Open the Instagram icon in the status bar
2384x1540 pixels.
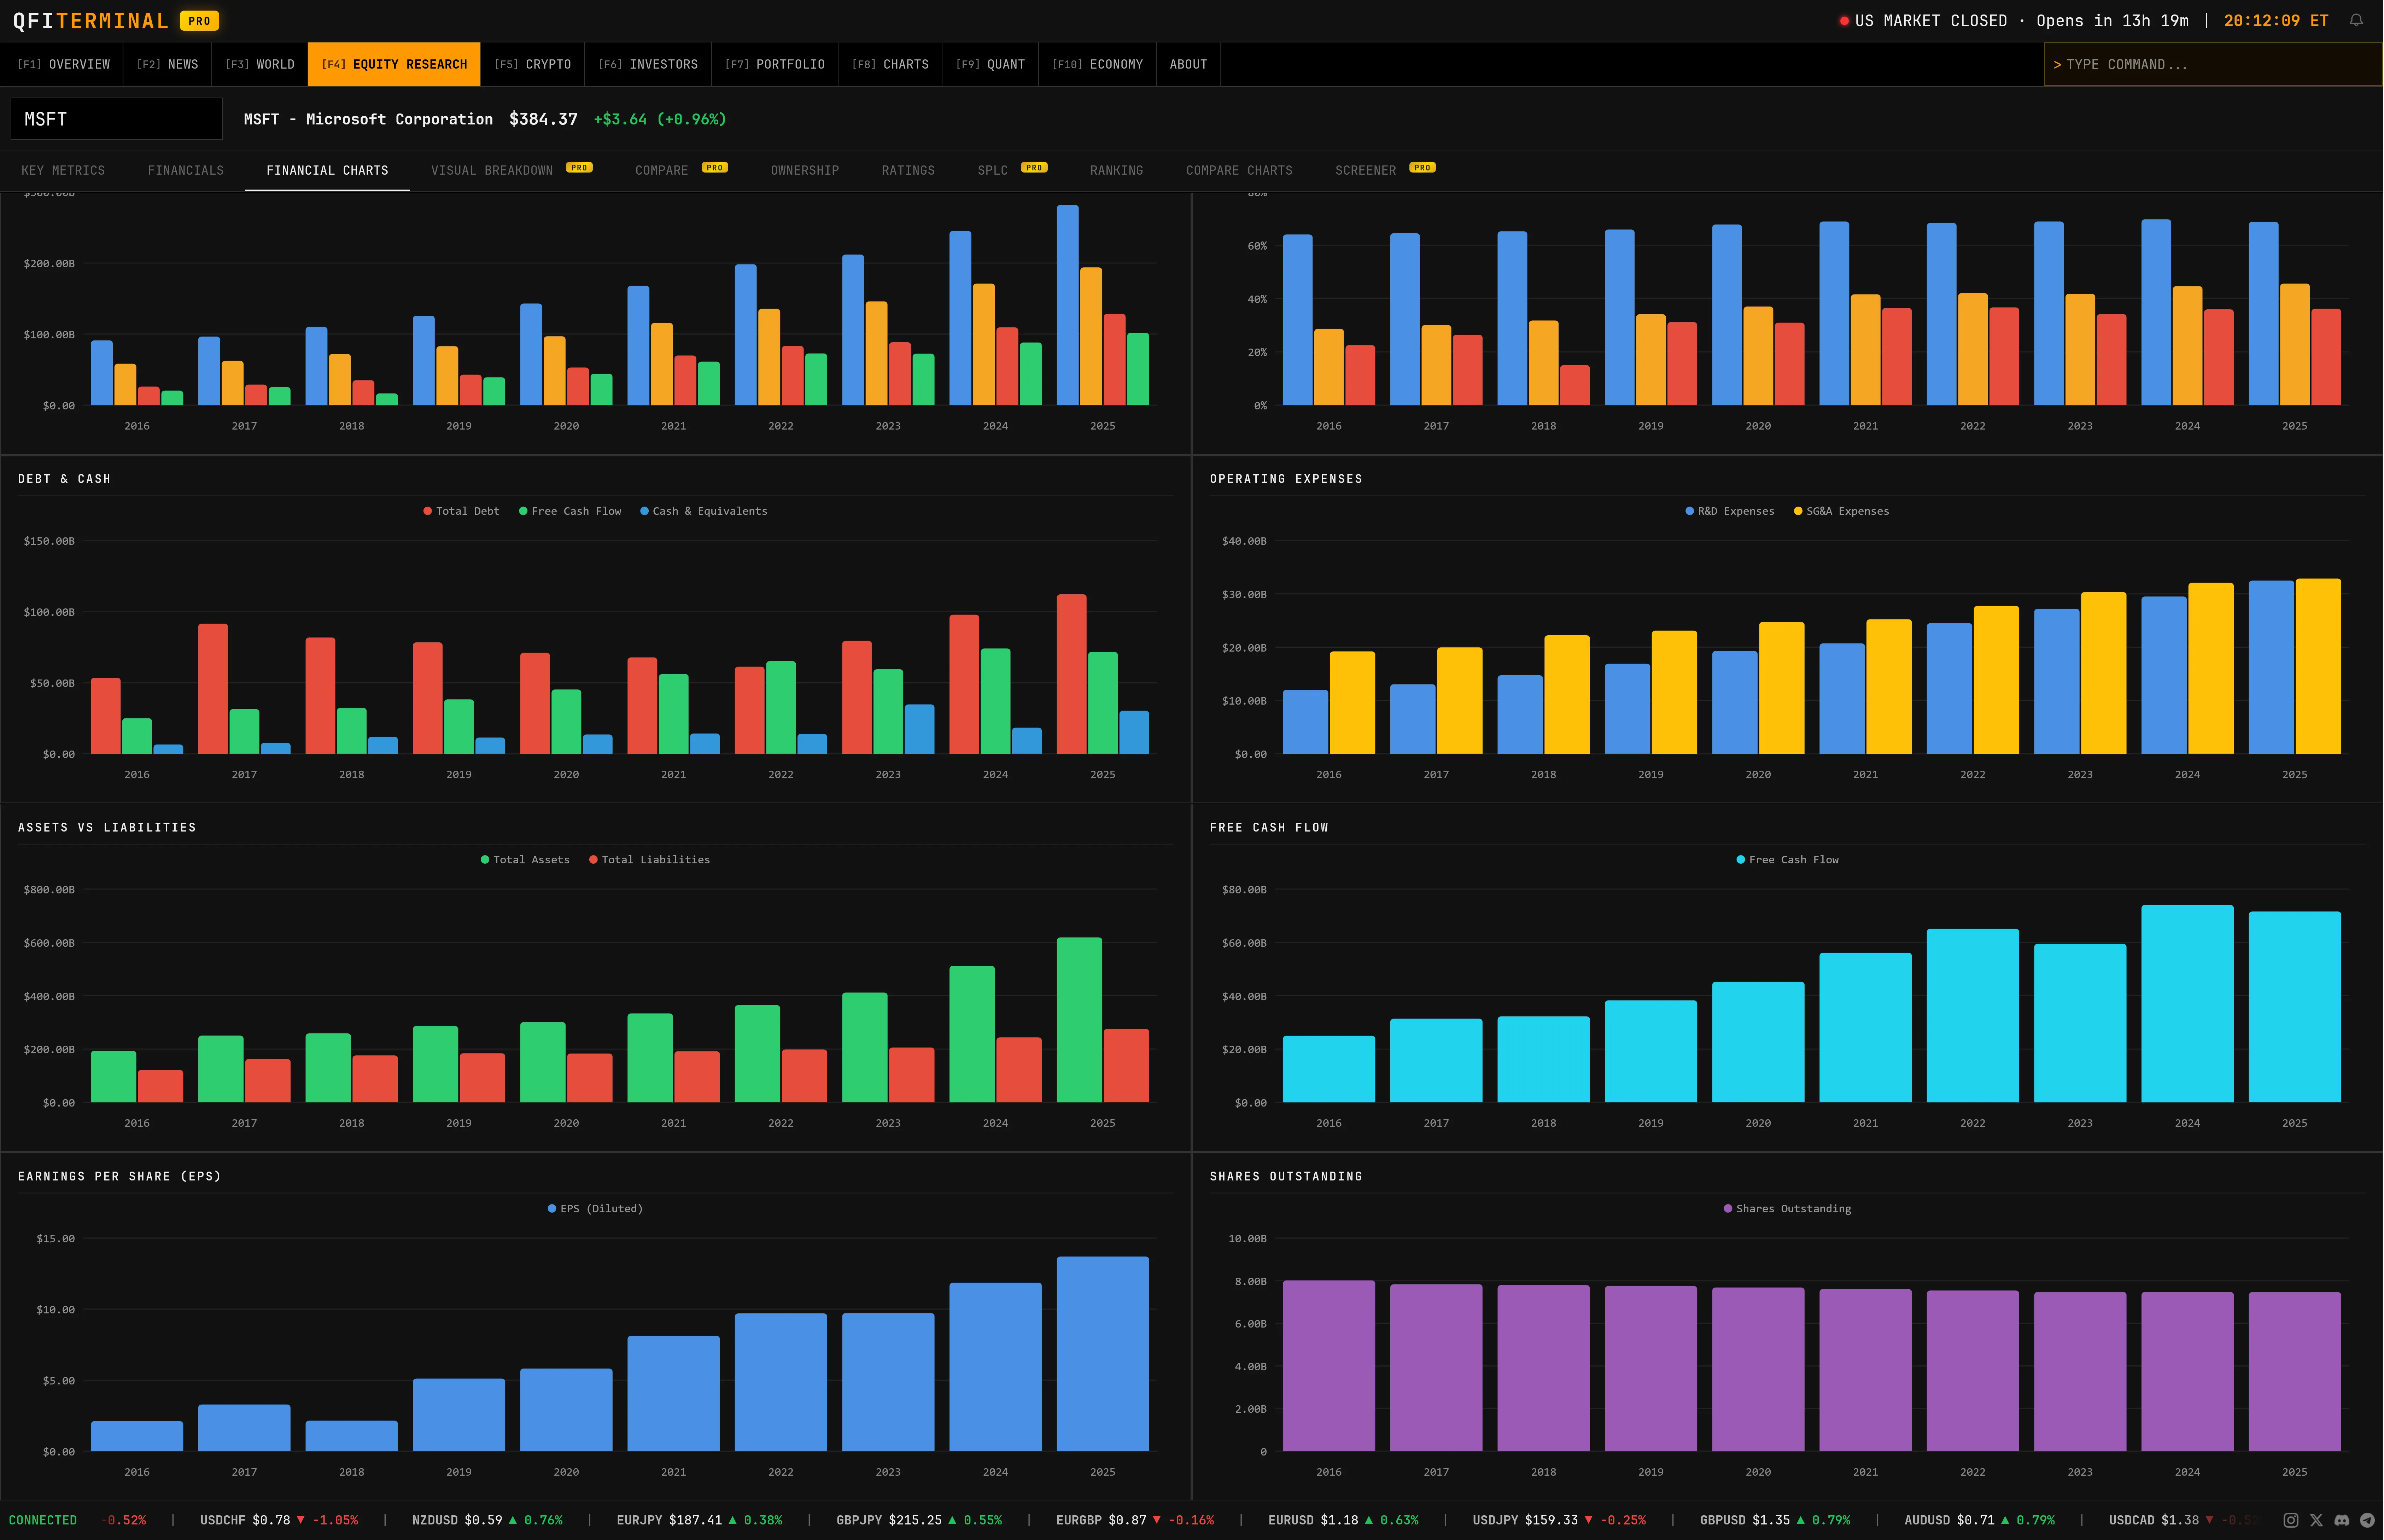2291,1520
